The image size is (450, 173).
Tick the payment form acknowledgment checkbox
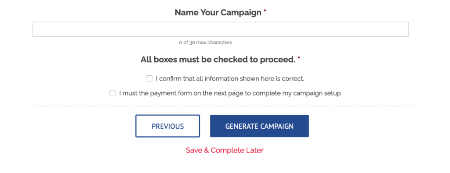click(112, 93)
